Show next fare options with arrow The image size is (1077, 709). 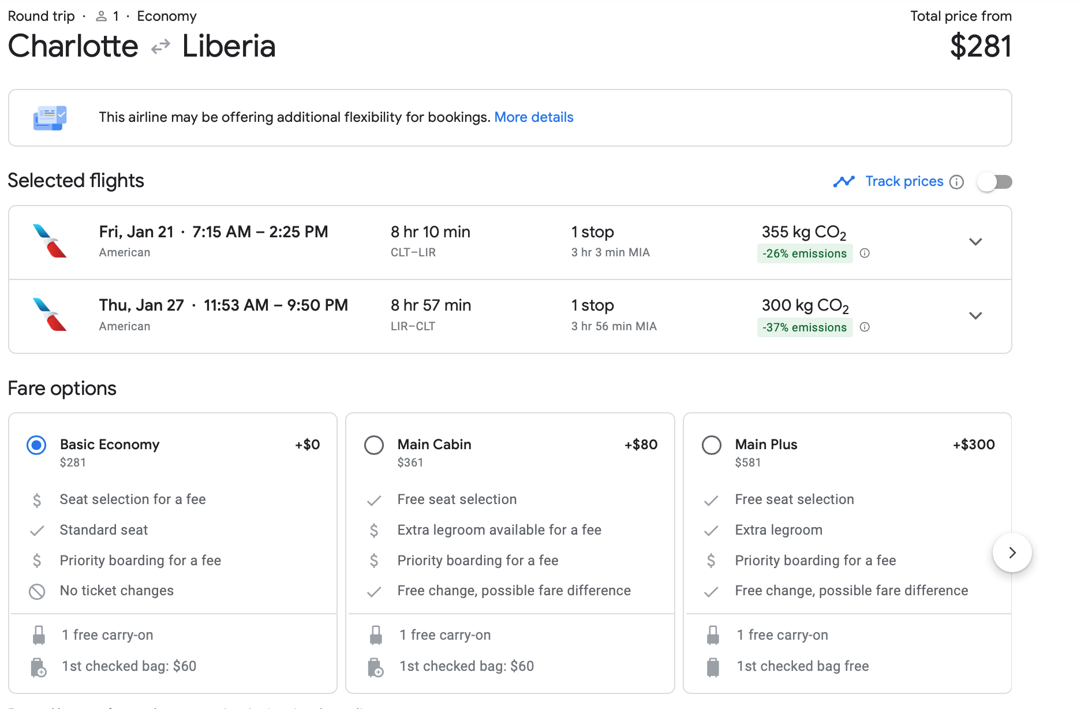click(x=1012, y=553)
